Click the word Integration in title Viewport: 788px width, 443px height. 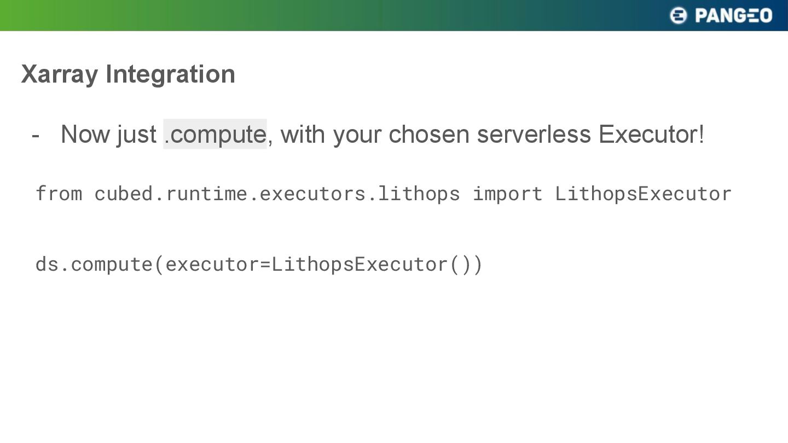tap(170, 74)
